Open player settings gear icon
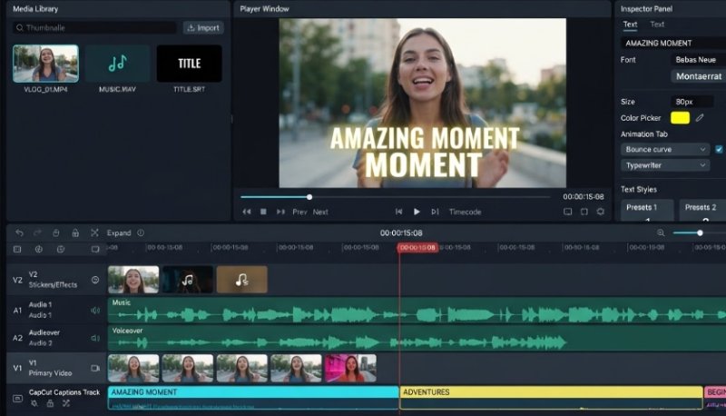Image resolution: width=726 pixels, height=416 pixels. click(x=601, y=212)
